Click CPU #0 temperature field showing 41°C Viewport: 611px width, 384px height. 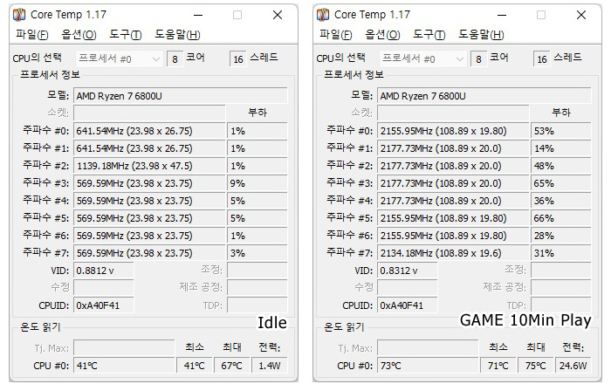[x=124, y=366]
